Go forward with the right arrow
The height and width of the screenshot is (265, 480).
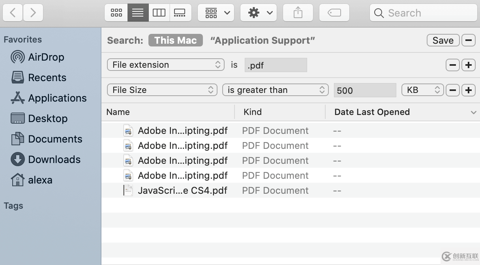point(33,13)
